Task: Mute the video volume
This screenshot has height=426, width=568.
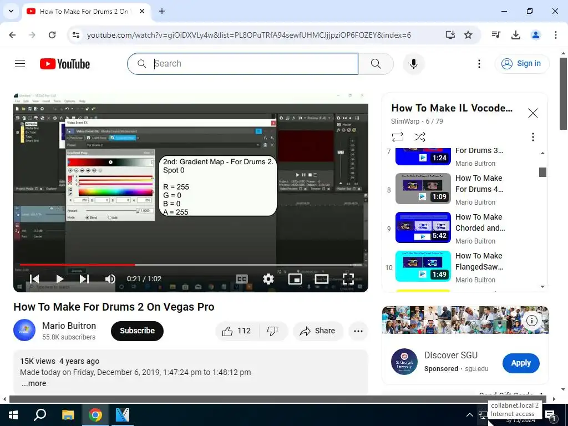Action: (110, 278)
